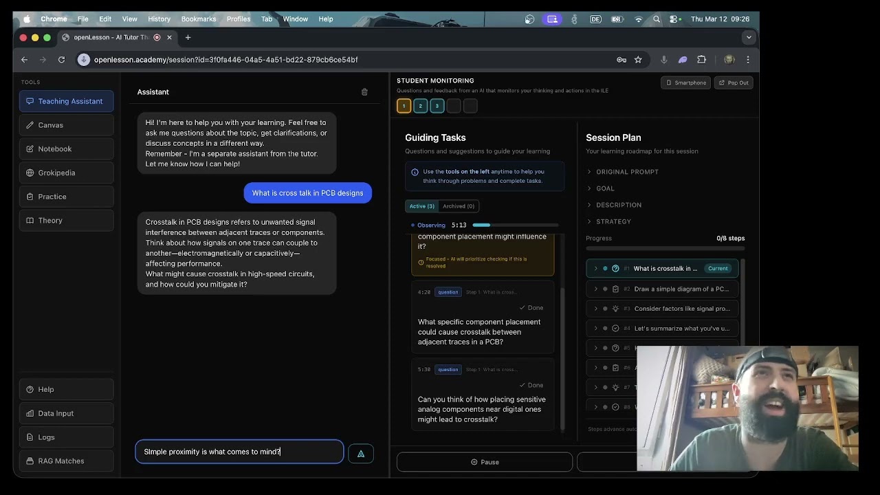This screenshot has width=880, height=495.
Task: Reload the openLesson page
Action: pos(61,60)
